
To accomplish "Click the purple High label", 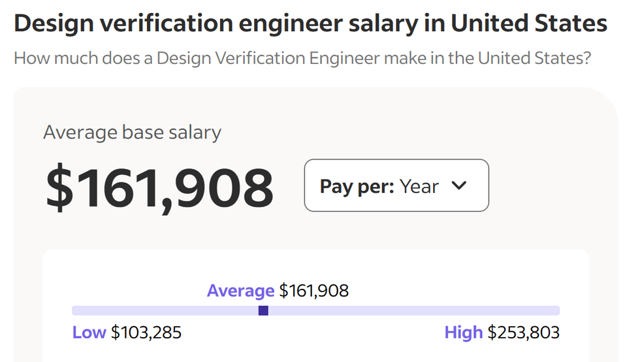I will [x=463, y=333].
